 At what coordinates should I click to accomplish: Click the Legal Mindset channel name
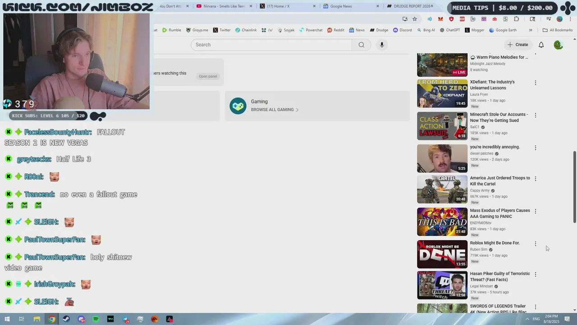pyautogui.click(x=481, y=286)
